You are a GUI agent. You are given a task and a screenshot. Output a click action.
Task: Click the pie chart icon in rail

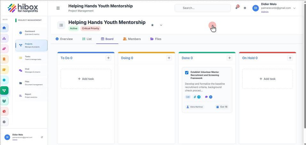[x=4, y=111]
